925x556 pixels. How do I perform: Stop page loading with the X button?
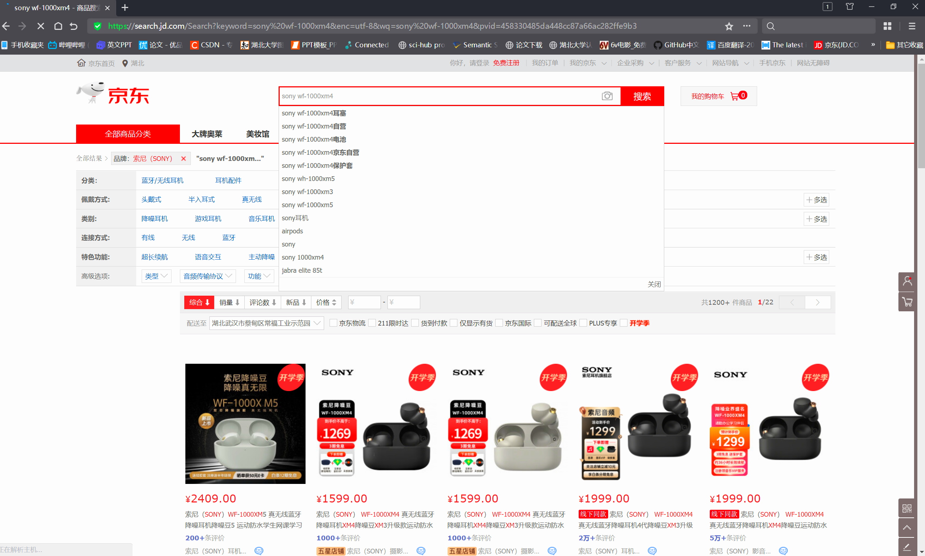pyautogui.click(x=41, y=26)
